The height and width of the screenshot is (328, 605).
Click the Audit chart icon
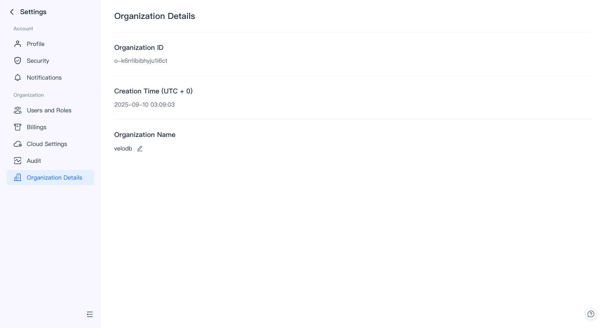coord(18,161)
